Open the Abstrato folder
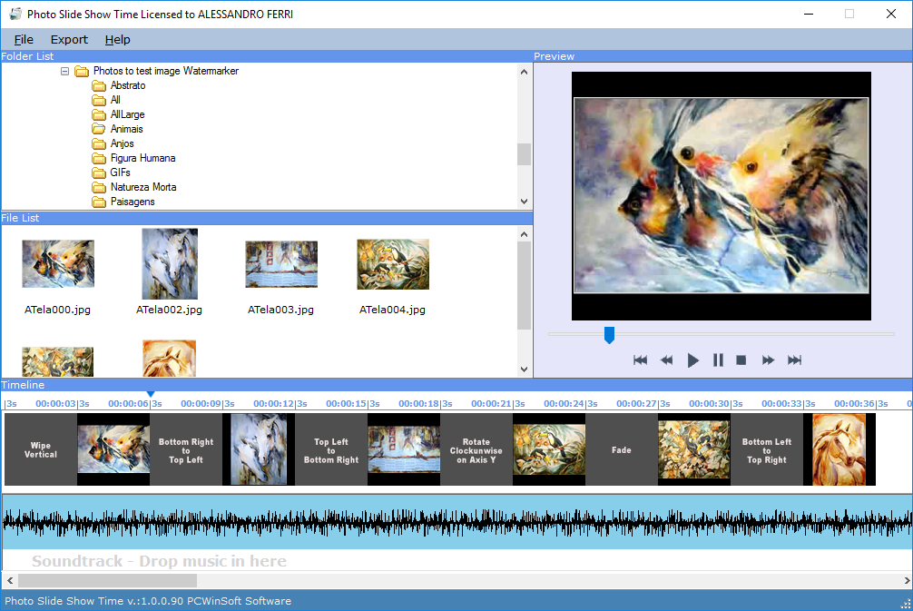Image resolution: width=913 pixels, height=611 pixels. [127, 85]
